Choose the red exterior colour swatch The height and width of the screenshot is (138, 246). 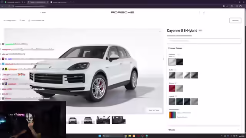point(172,88)
